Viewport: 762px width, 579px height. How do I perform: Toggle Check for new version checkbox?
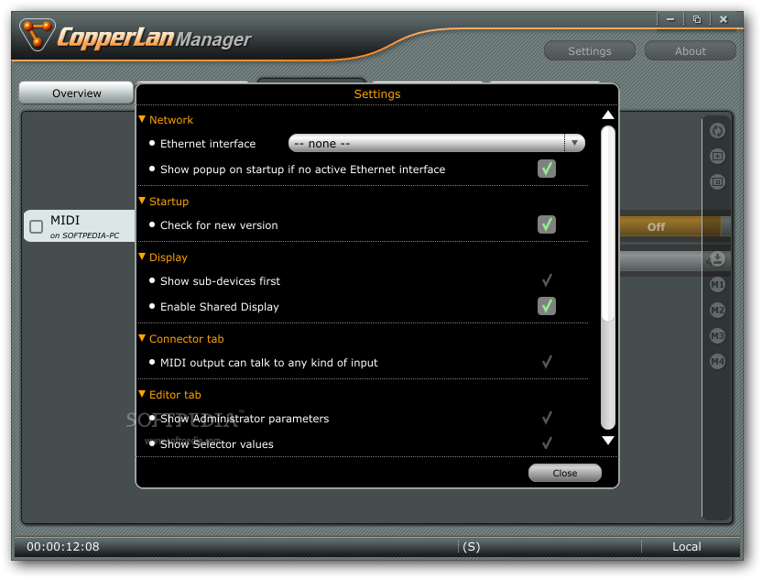[x=547, y=224]
